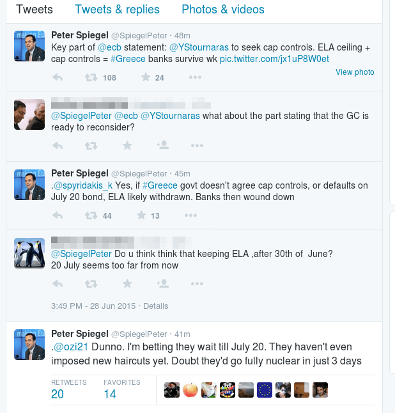Viewport: 395px width, 413px height.
Task: Follow the user asking about GC reconsider
Action: (x=163, y=145)
